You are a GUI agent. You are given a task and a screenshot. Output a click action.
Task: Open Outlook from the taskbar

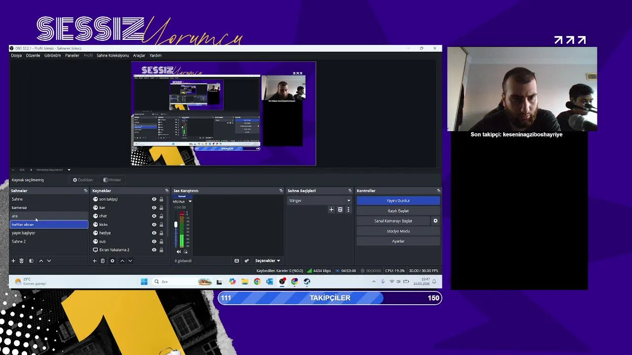pos(270,282)
